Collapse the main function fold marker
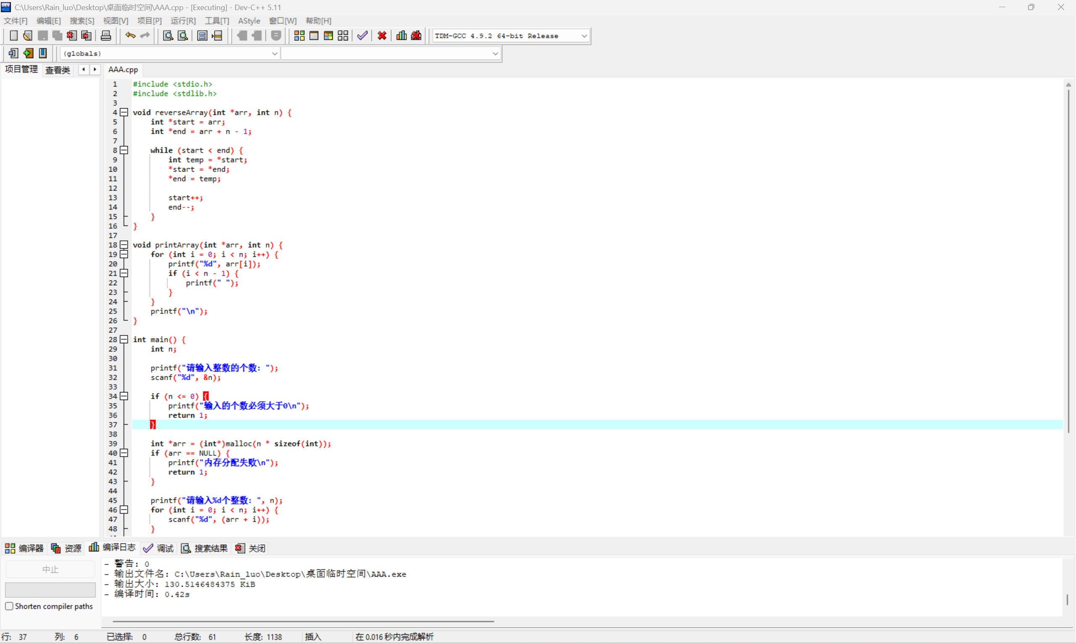 (124, 339)
